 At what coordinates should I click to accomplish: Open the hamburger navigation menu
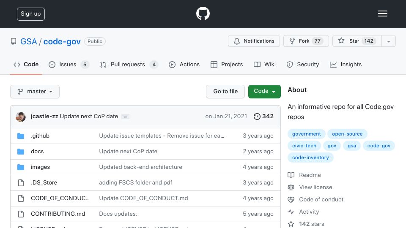coord(382,14)
